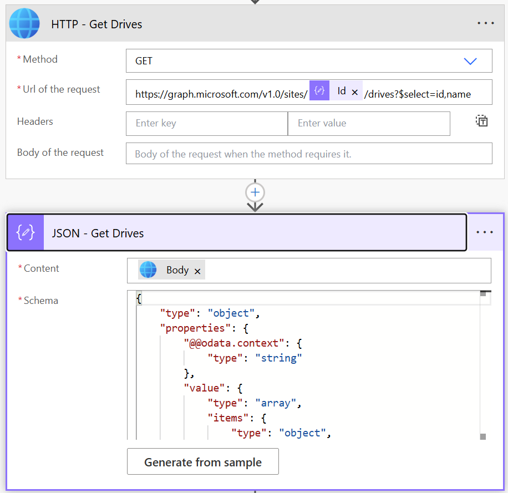Viewport: 508px width, 493px height.
Task: Click the Headers field label
Action: pos(35,121)
